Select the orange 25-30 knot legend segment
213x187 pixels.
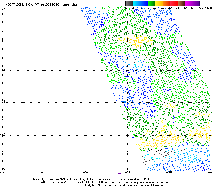coord(166,3)
